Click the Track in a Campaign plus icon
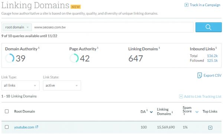This screenshot has width=223, height=134. 186,5
